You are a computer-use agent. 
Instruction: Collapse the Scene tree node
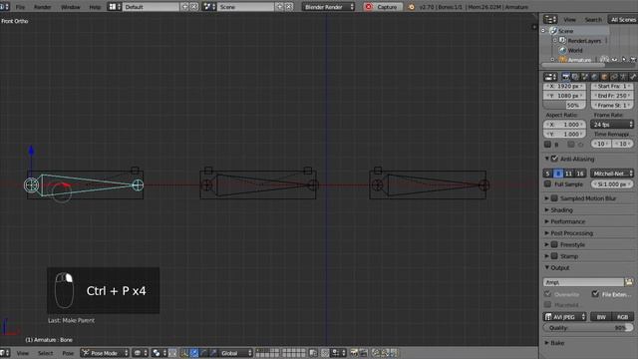(543, 31)
